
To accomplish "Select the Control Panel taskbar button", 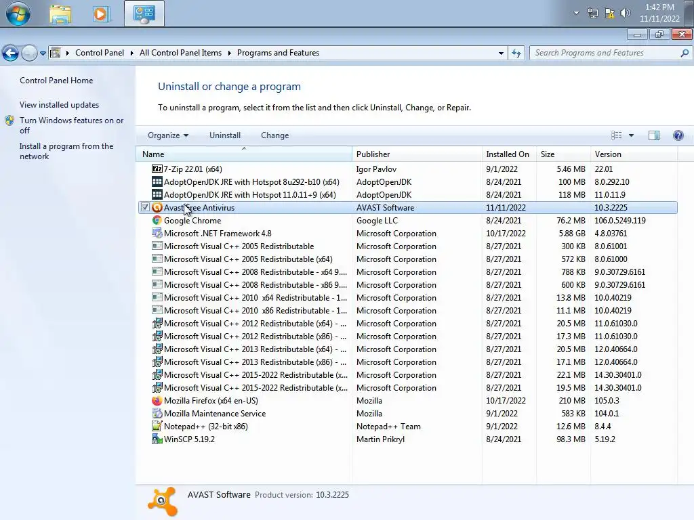I will click(x=144, y=14).
